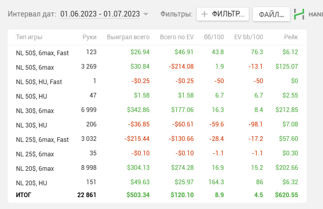Click the Всего по EV column header
The width and height of the screenshot is (323, 209).
coord(177,37)
